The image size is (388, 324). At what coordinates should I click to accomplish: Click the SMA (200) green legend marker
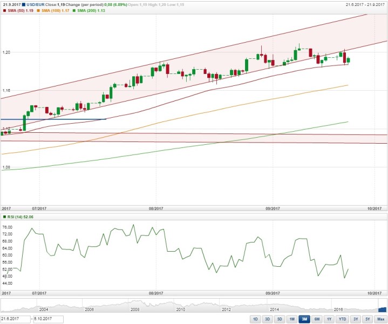tap(74, 10)
